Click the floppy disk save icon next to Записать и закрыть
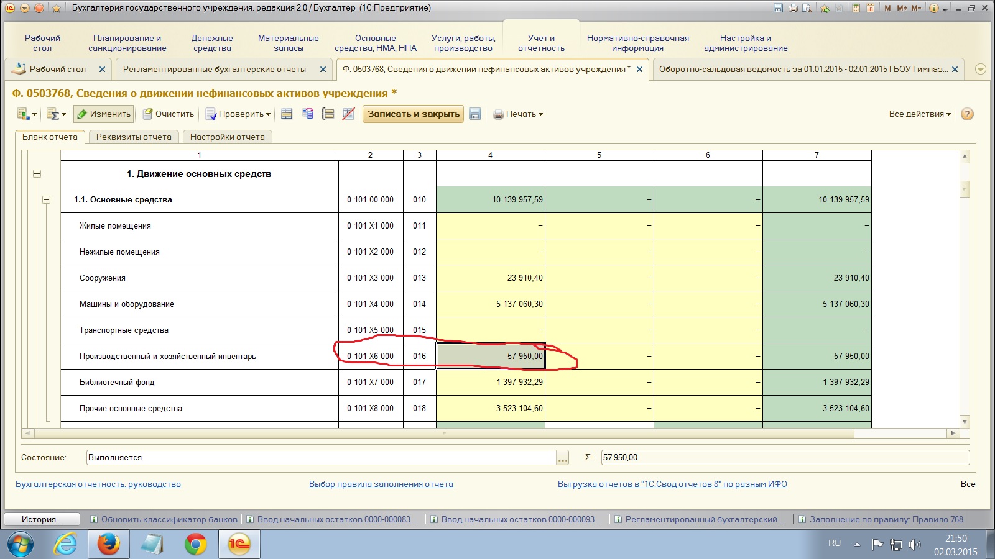The image size is (995, 559). [x=475, y=114]
